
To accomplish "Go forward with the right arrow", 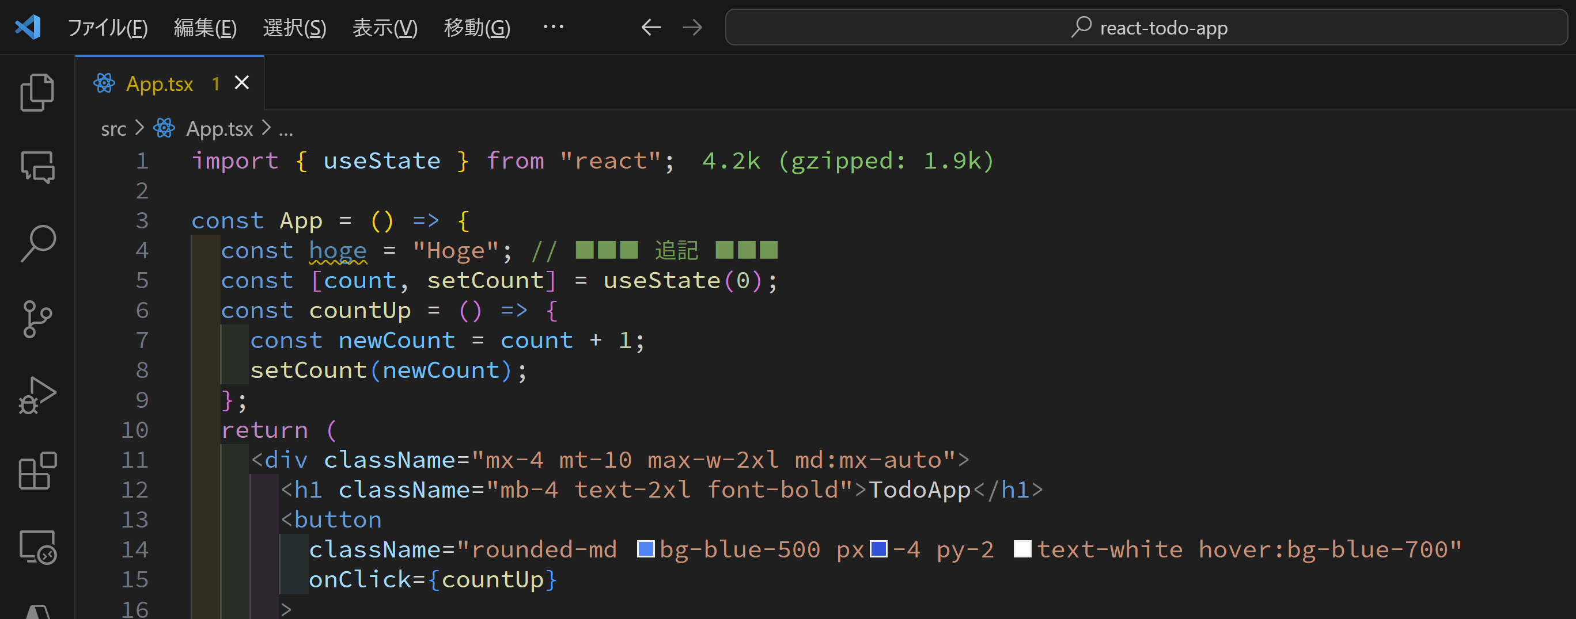I will click(x=692, y=28).
